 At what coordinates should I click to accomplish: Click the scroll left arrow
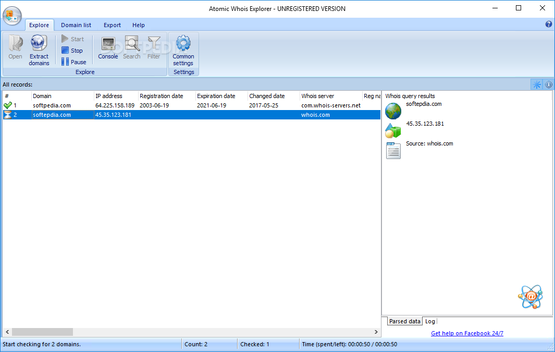7,332
